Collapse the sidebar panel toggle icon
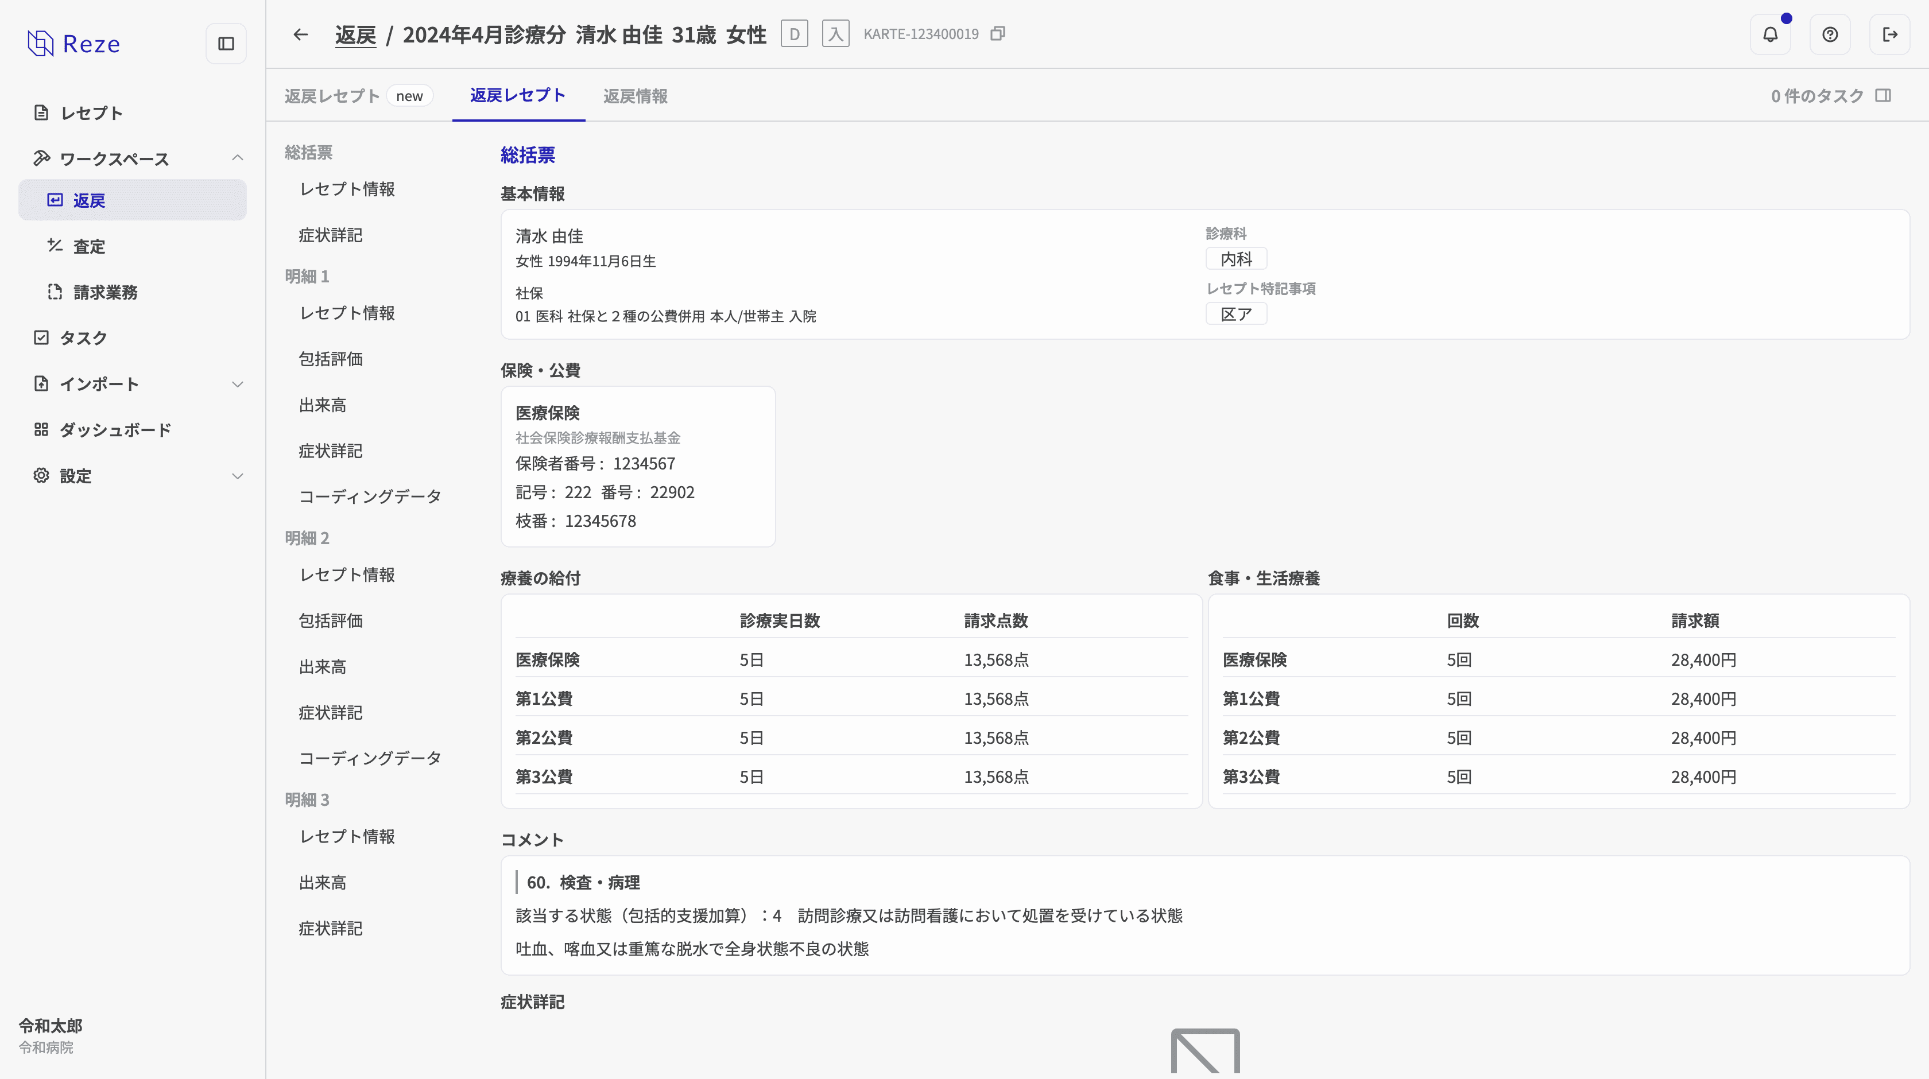The width and height of the screenshot is (1929, 1079). tap(226, 44)
